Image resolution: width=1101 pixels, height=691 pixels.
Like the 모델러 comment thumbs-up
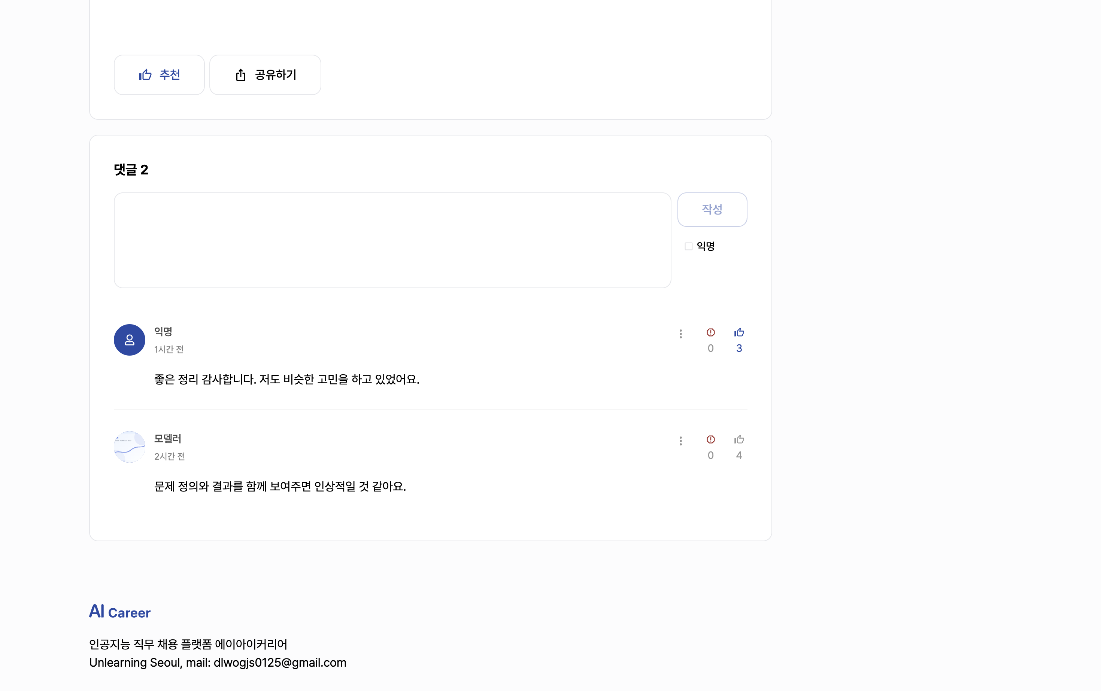(x=739, y=439)
